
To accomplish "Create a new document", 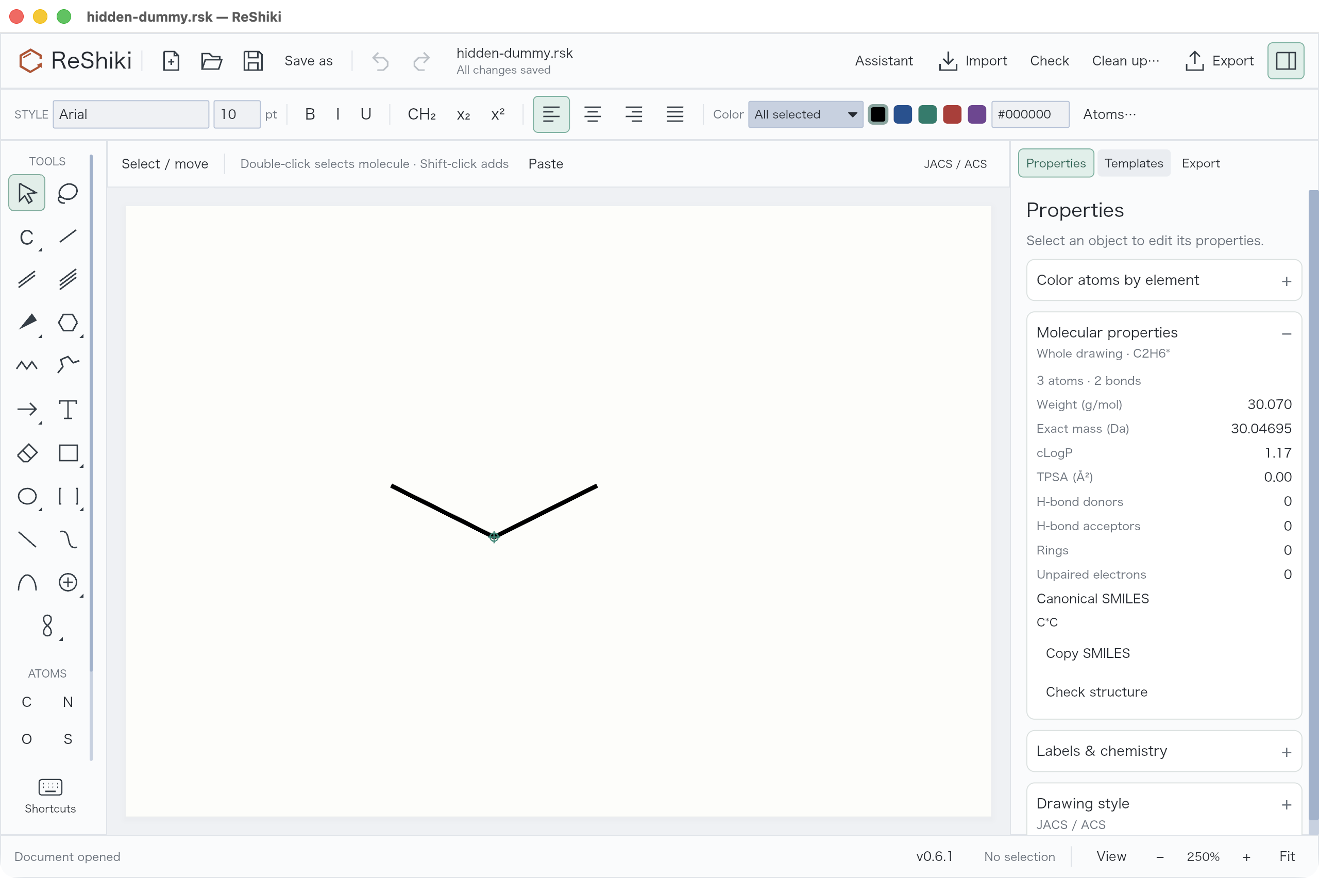I will click(x=171, y=60).
